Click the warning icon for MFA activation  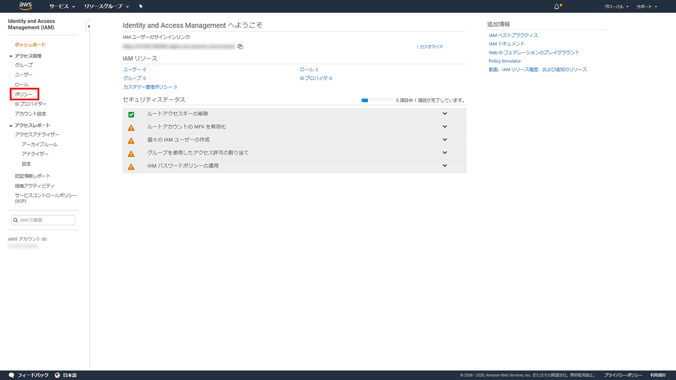[131, 127]
